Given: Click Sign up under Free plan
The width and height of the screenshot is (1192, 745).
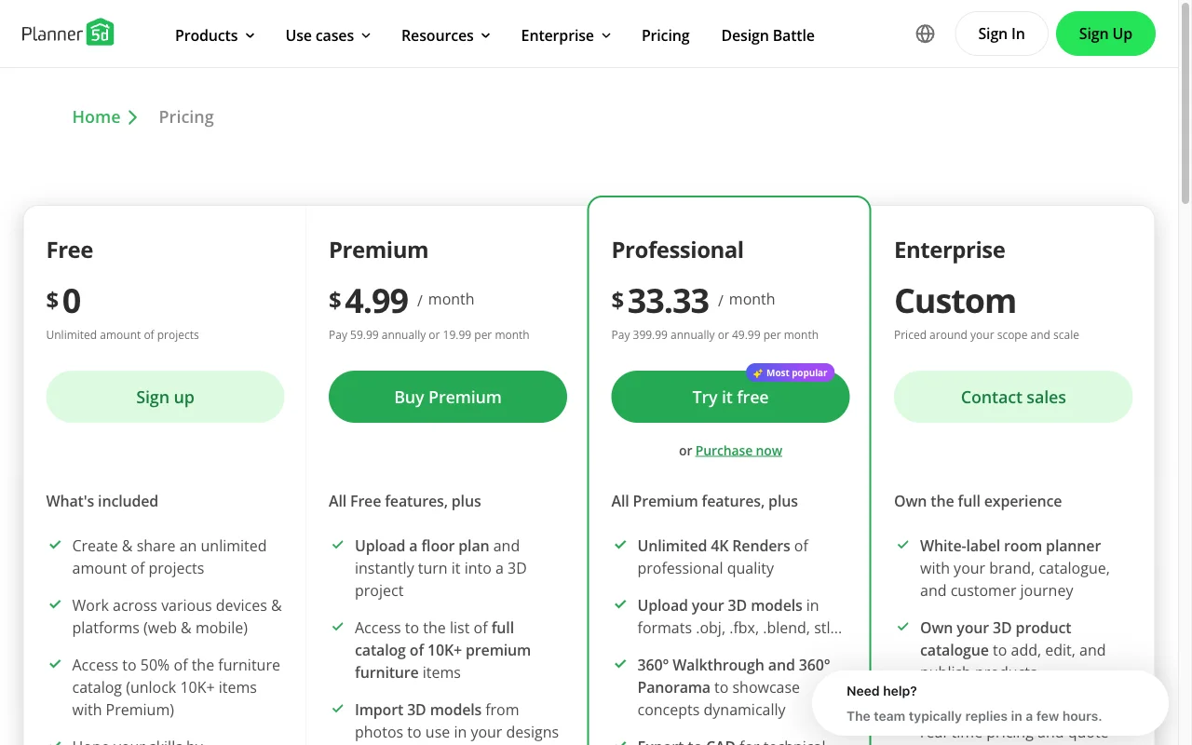Looking at the screenshot, I should coord(165,397).
